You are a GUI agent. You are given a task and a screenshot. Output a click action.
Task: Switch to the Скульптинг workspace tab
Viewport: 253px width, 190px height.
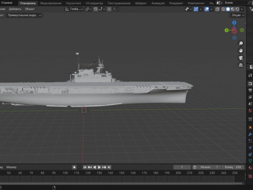click(73, 3)
